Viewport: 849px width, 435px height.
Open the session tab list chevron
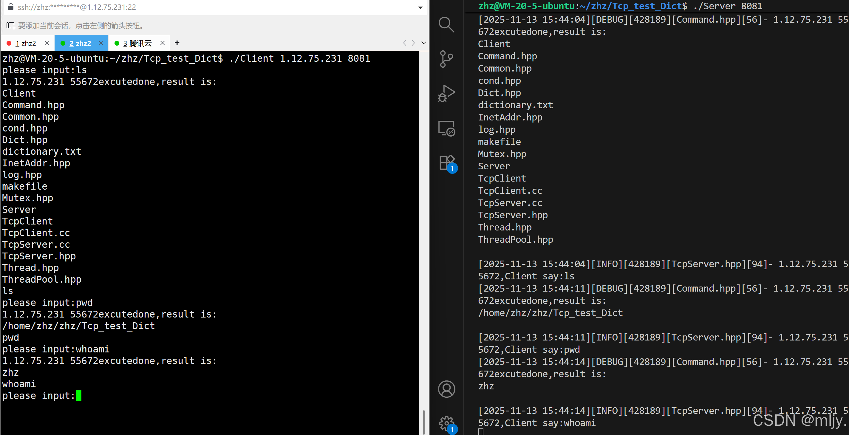[x=423, y=43]
